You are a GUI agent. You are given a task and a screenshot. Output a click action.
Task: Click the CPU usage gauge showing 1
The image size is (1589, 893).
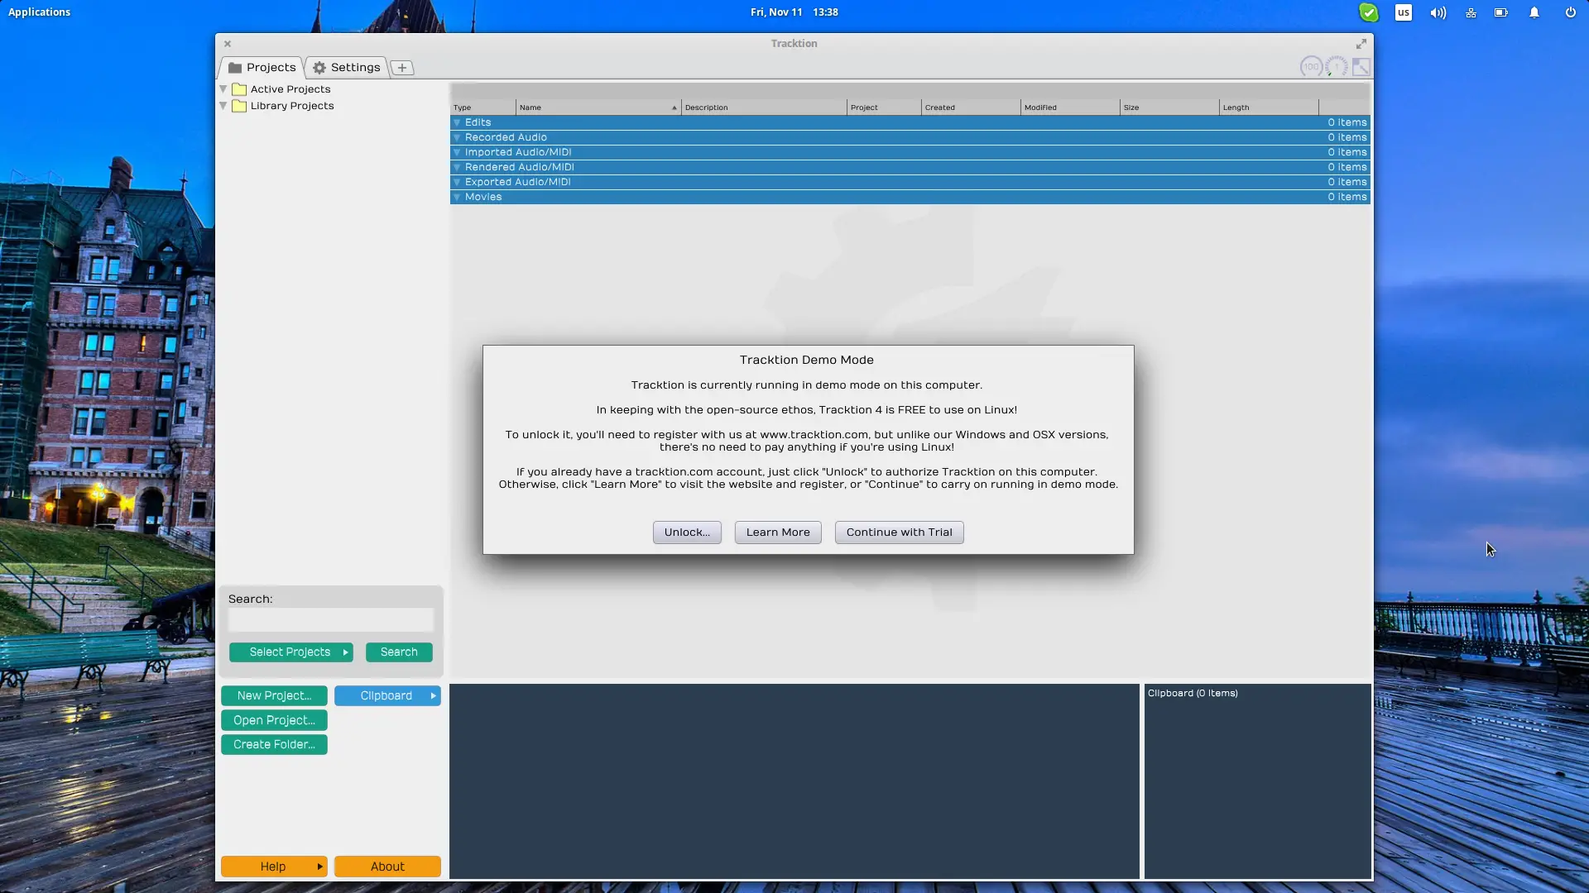tap(1336, 67)
